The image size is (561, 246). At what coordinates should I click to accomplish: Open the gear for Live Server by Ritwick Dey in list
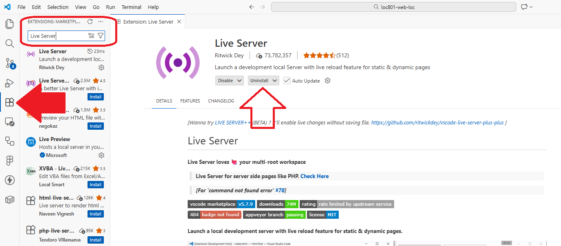pos(101,67)
